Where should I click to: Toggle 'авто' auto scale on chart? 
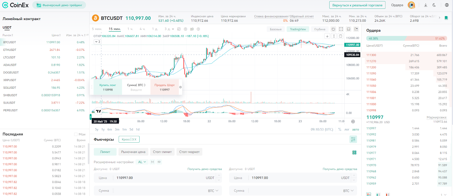[356, 129]
